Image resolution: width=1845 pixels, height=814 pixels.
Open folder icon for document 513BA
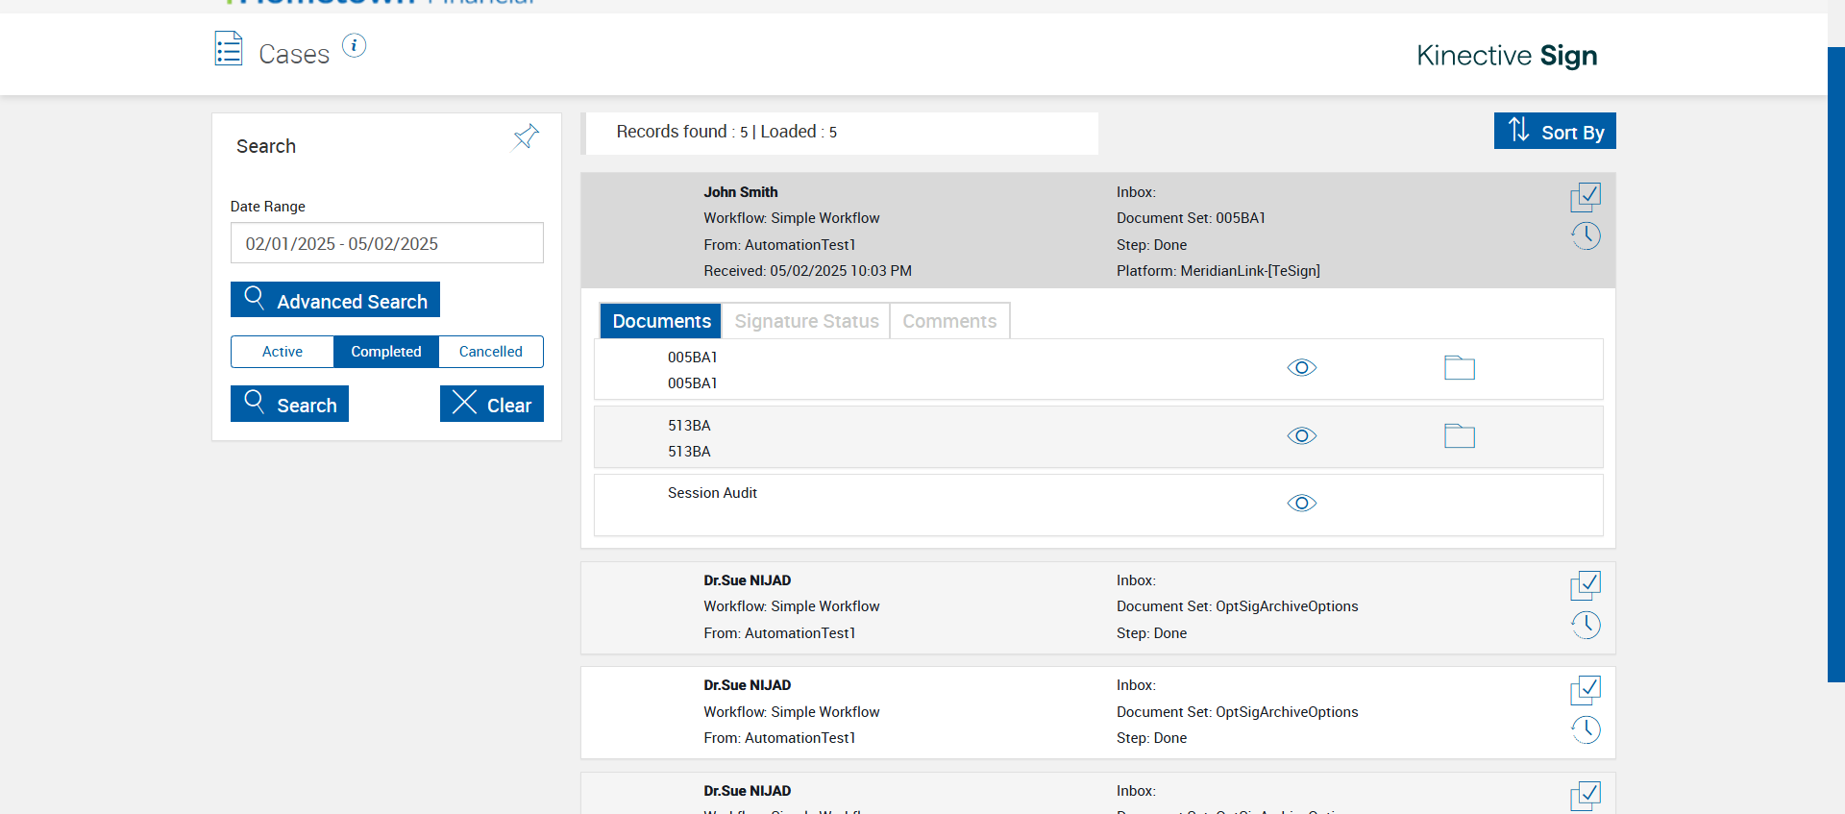1459,436
